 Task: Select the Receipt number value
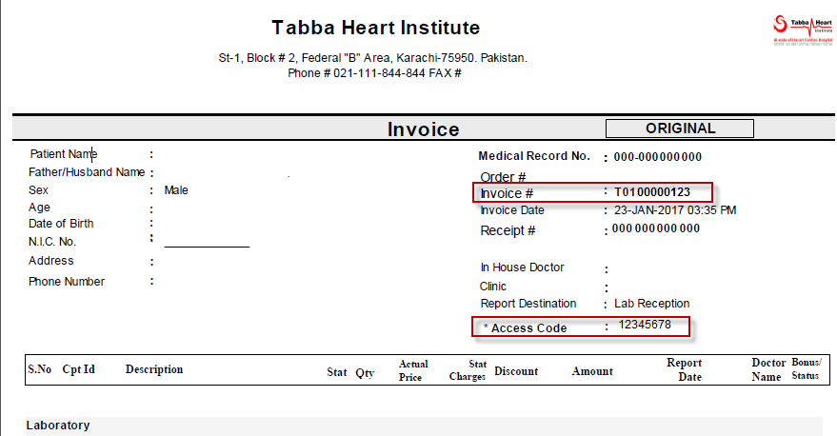656,228
